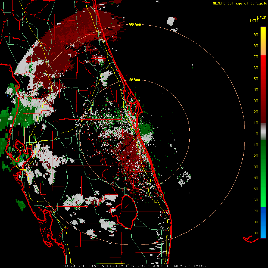Select the -40 knot scale label
This screenshot has width=268, height=268.
[255, 178]
